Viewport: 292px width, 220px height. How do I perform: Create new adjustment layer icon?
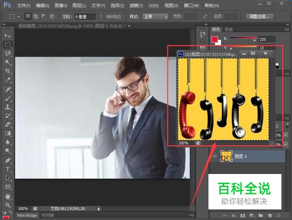[x=251, y=215]
